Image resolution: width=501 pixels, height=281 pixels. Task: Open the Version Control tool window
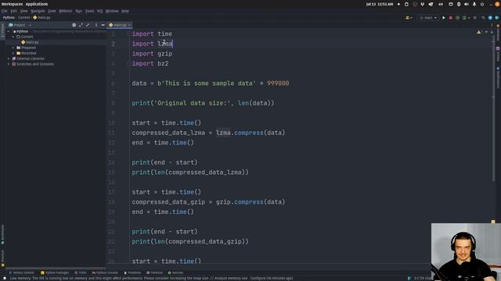21,272
